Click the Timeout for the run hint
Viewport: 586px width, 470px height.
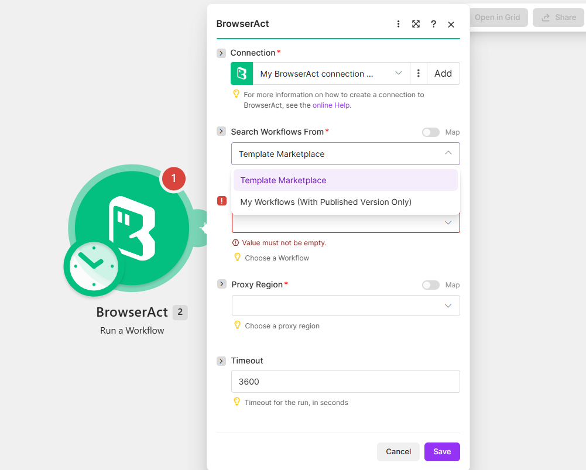pos(296,402)
